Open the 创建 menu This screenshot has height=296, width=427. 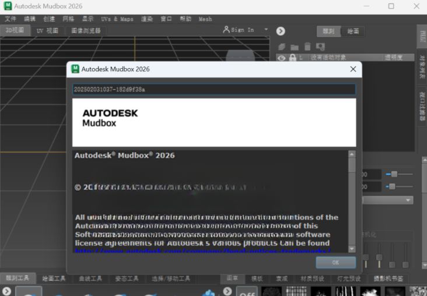(49, 19)
